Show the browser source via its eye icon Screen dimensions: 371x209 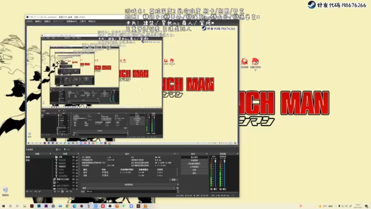tap(73, 185)
